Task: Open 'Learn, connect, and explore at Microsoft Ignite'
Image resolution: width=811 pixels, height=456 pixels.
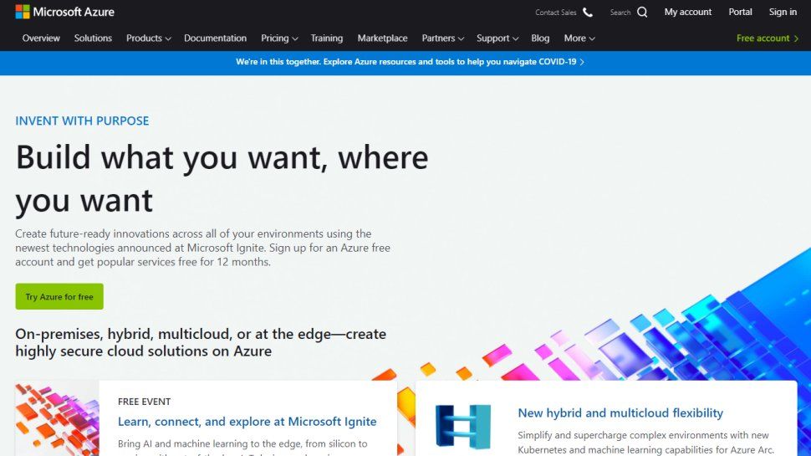Action: click(247, 422)
